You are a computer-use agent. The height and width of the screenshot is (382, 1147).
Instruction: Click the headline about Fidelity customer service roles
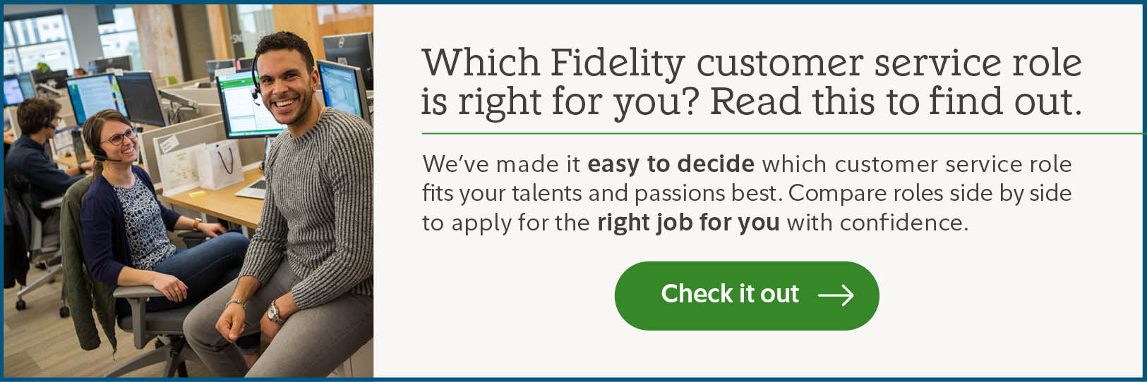[751, 82]
